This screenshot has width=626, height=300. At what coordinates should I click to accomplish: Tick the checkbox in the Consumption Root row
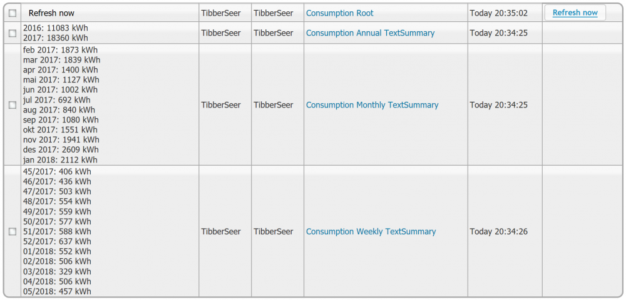click(13, 13)
